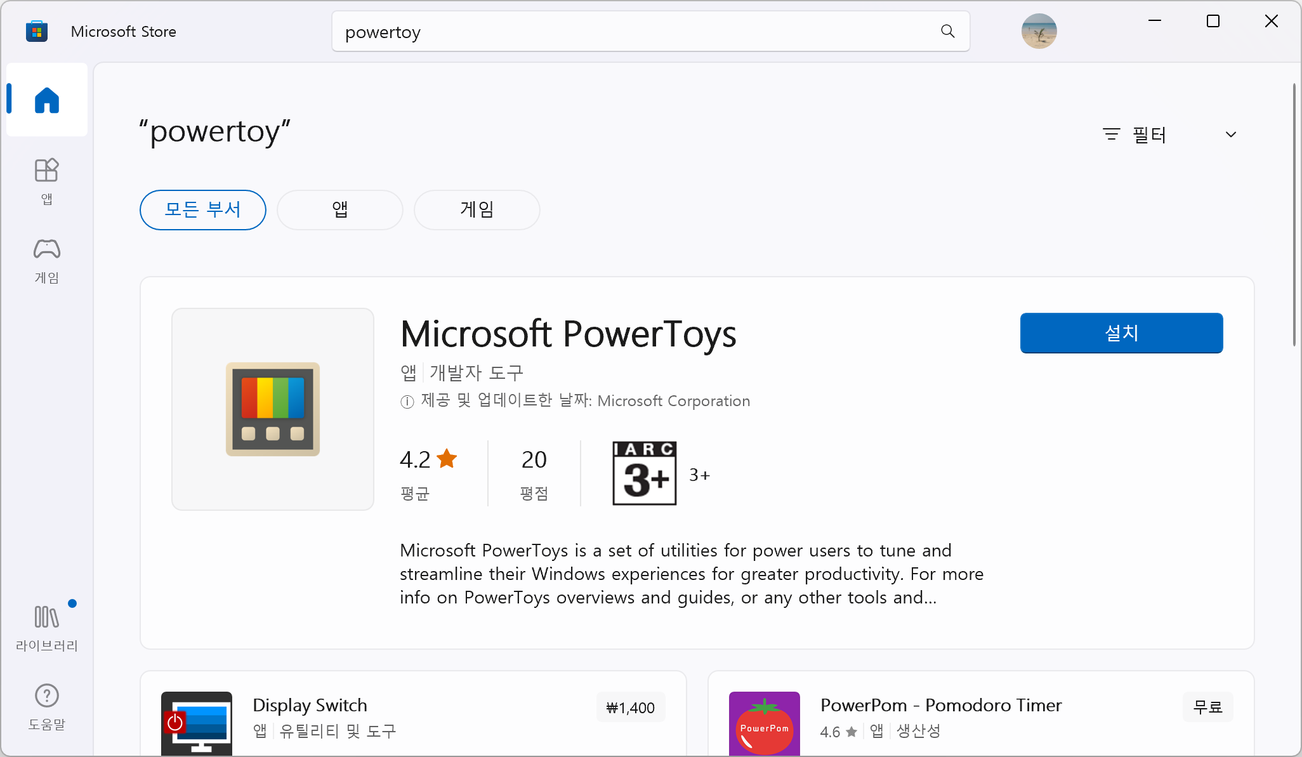Open the user profile avatar
The height and width of the screenshot is (757, 1302).
point(1039,31)
